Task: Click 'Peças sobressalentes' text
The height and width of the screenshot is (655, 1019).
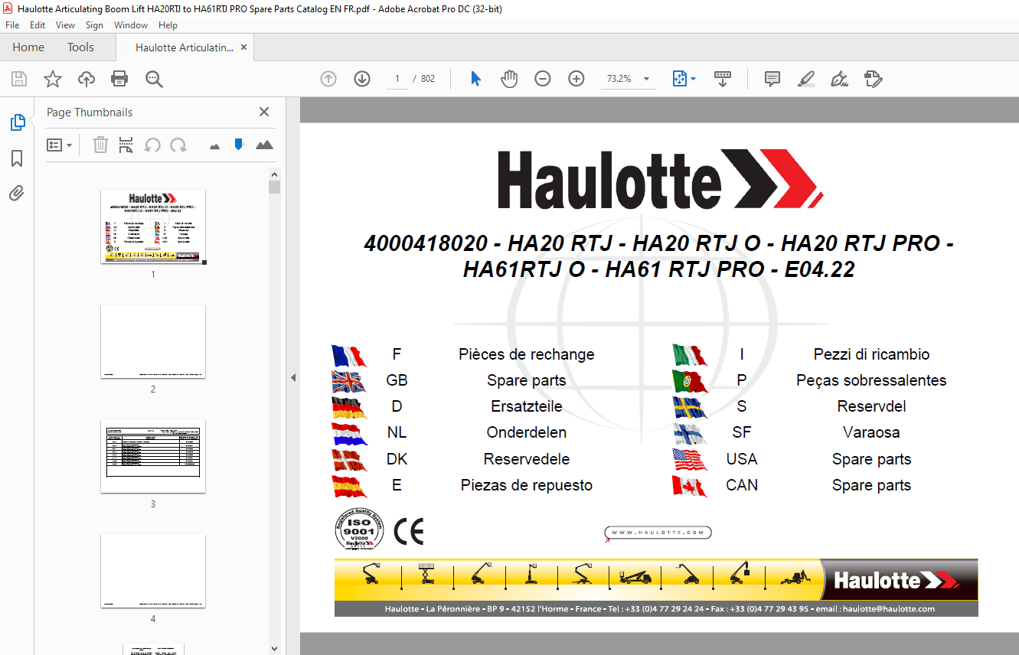Action: click(x=871, y=380)
